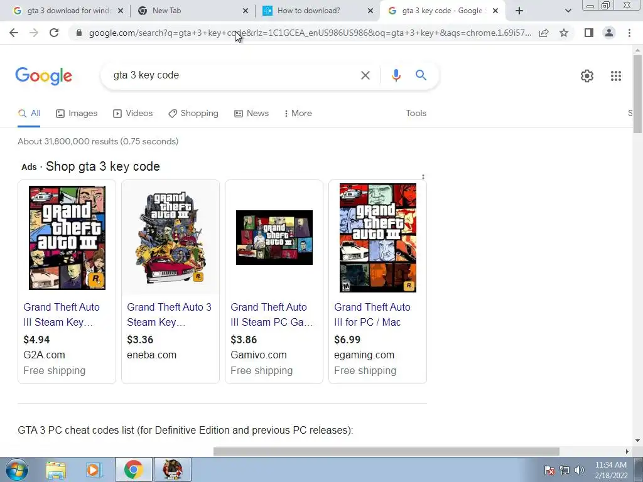The height and width of the screenshot is (482, 643).
Task: Close the 'gta 3 key code' tab
Action: 495,11
